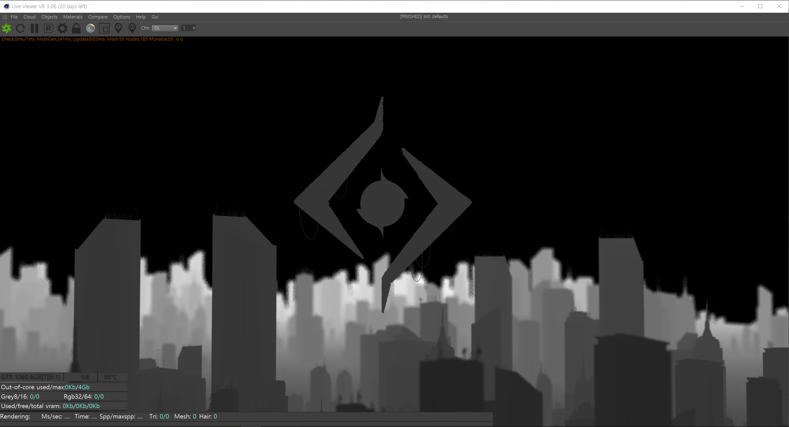Click the Ms/sec readout in status bar
Screen dimensions: 789x427
tap(55, 416)
